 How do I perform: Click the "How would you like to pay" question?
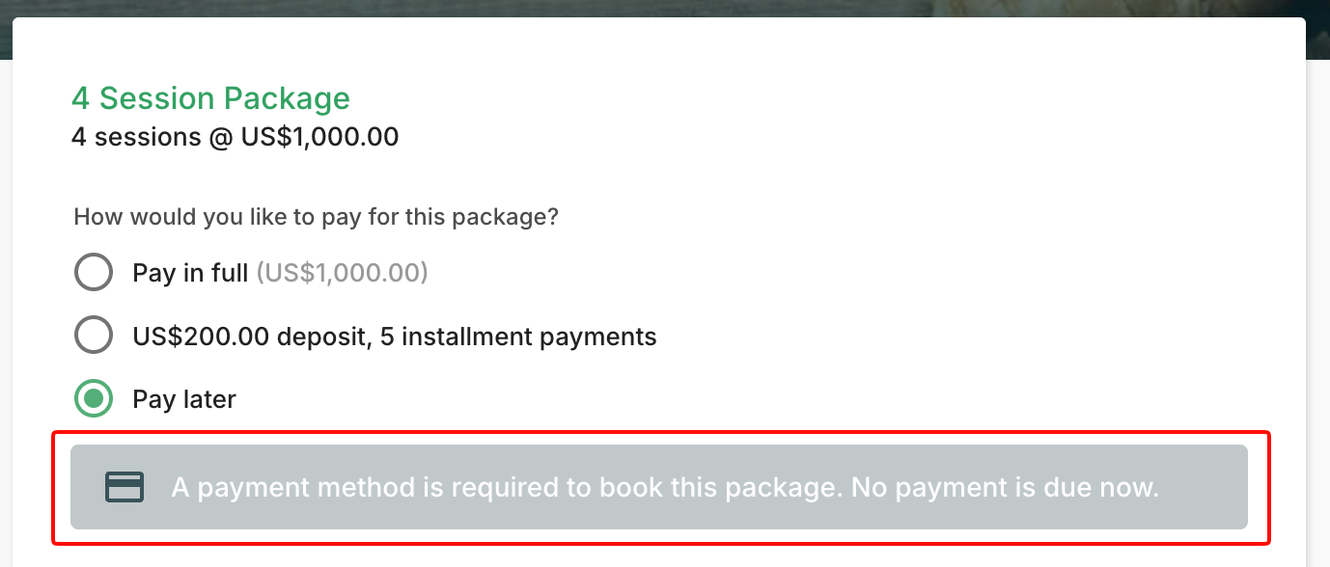pos(316,217)
